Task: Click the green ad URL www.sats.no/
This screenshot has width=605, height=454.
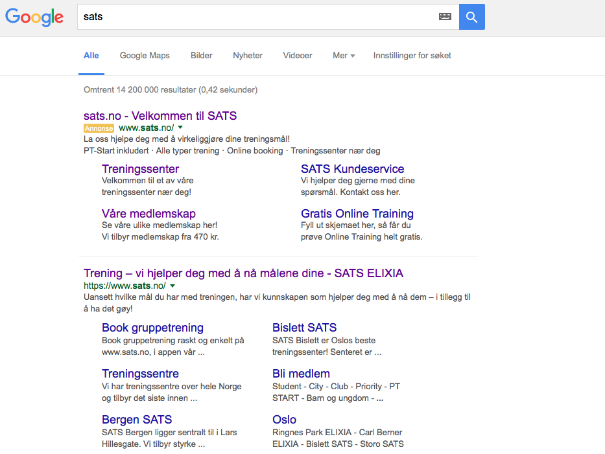Action: 147,128
